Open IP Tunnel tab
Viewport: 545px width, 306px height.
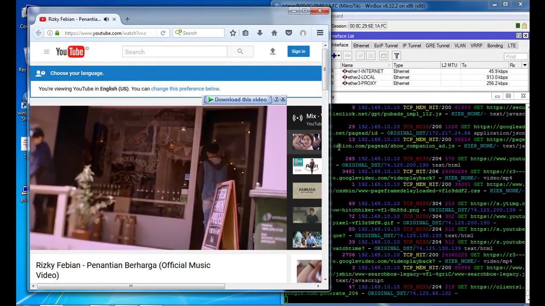[x=412, y=45]
